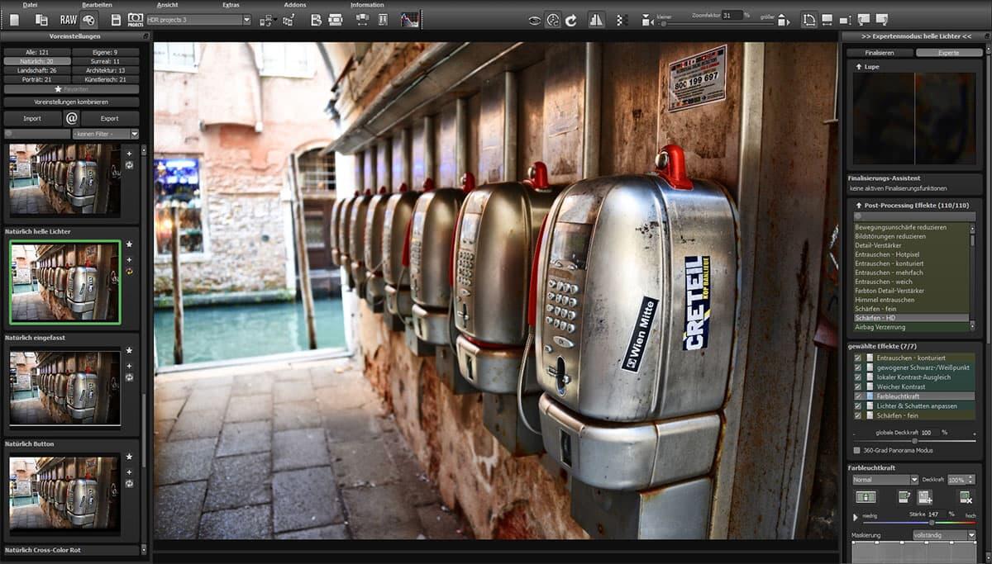This screenshot has height=564, width=992.
Task: Switch to the Experte tab
Action: tap(949, 51)
